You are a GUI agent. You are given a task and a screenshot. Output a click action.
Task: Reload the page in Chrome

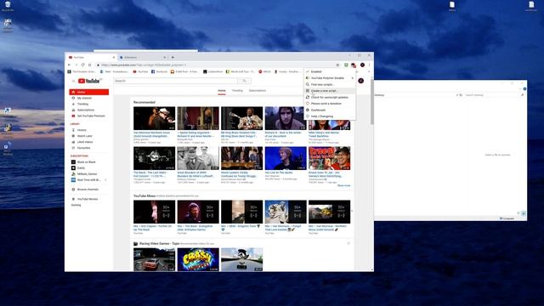82,65
